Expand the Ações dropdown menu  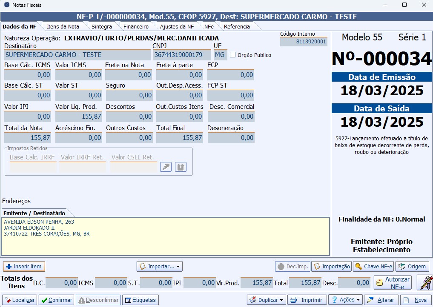(345, 300)
